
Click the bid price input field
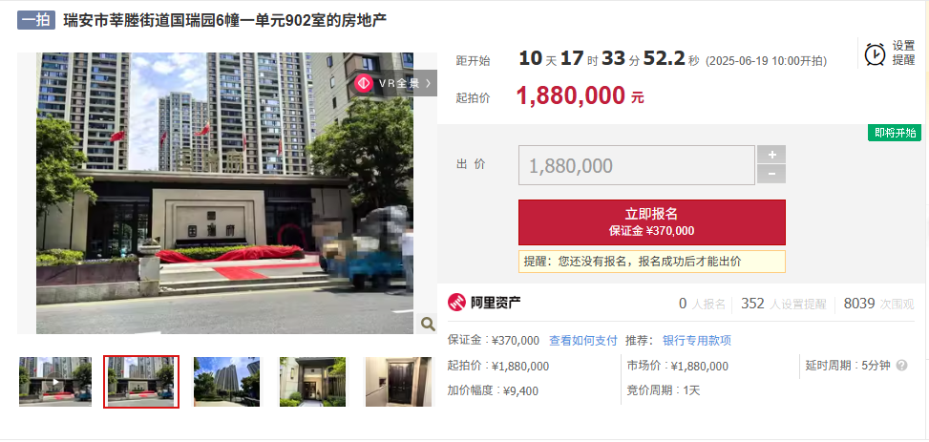coord(637,165)
